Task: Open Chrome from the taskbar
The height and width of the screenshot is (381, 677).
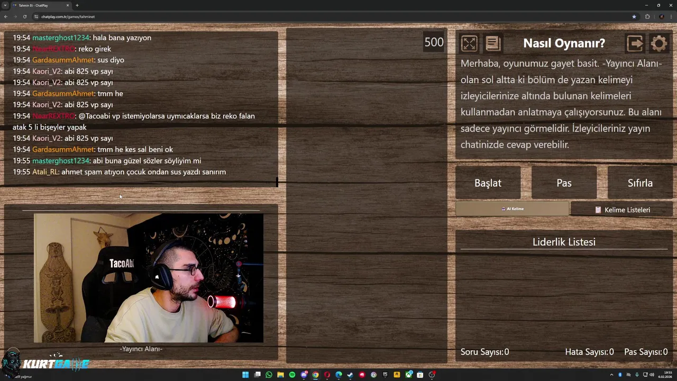Action: pyautogui.click(x=315, y=375)
